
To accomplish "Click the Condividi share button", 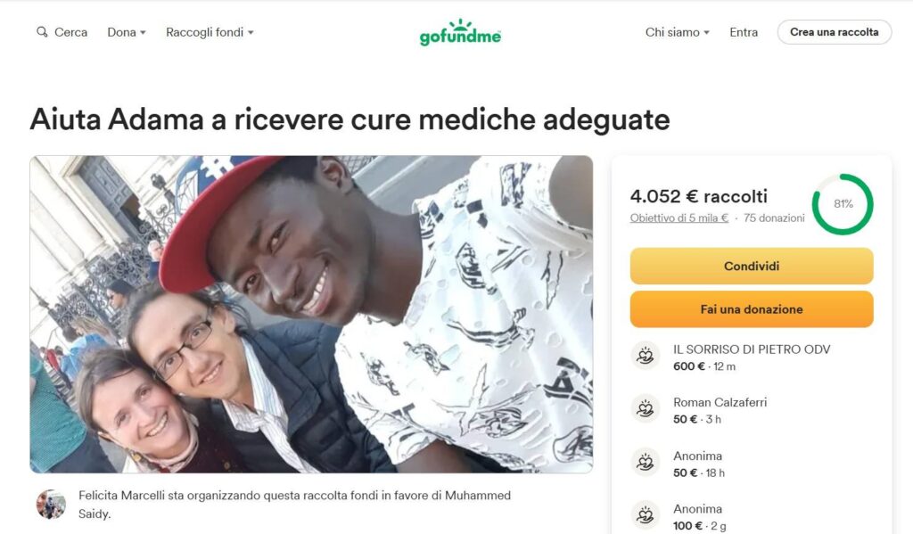I will click(x=751, y=267).
